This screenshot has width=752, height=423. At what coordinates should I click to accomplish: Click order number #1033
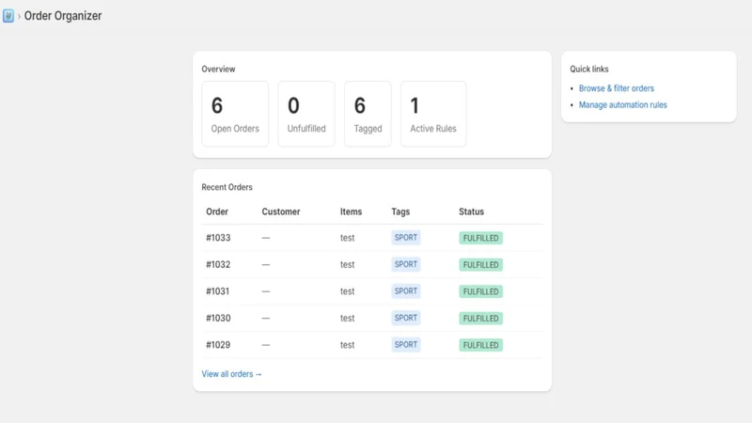point(218,238)
